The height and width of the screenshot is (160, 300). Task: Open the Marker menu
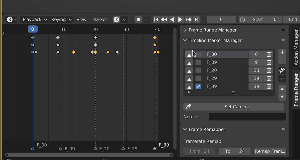100,19
